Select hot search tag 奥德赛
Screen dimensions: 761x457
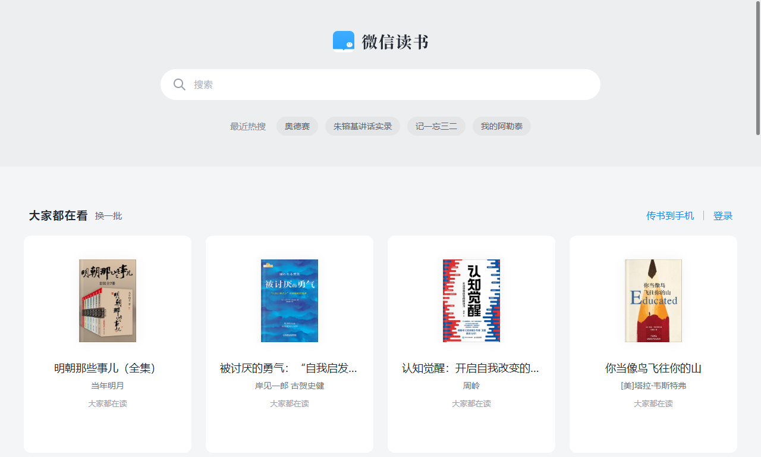(297, 126)
